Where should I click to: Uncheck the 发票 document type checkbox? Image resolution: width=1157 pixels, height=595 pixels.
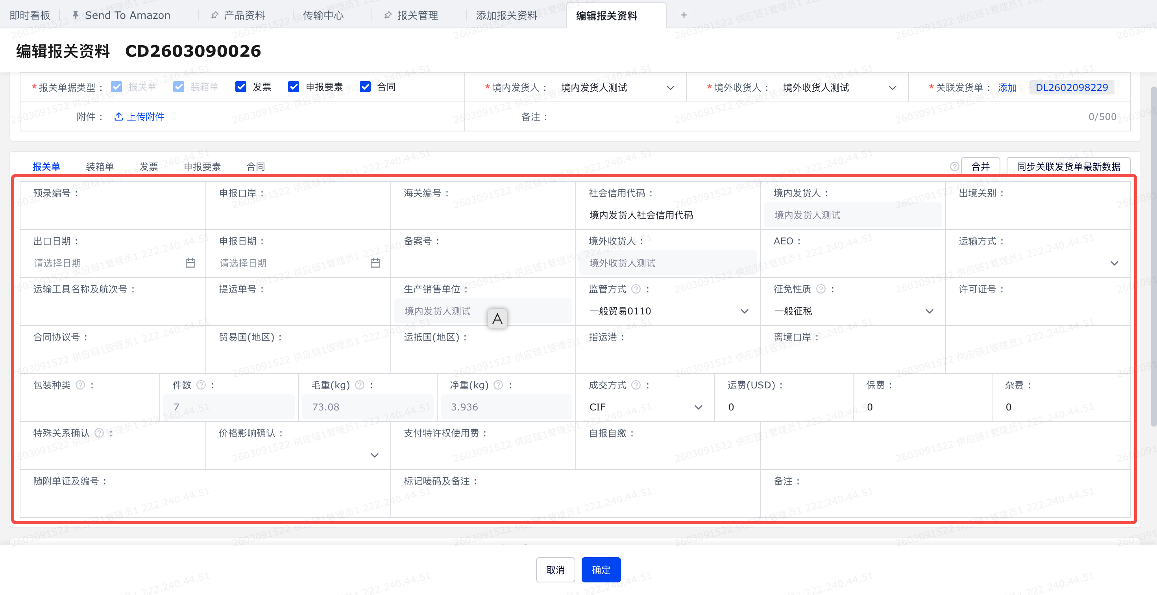coord(241,87)
